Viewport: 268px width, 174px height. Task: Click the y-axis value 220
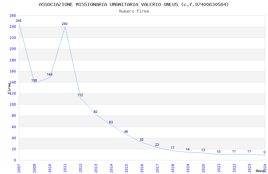(x=13, y=38)
